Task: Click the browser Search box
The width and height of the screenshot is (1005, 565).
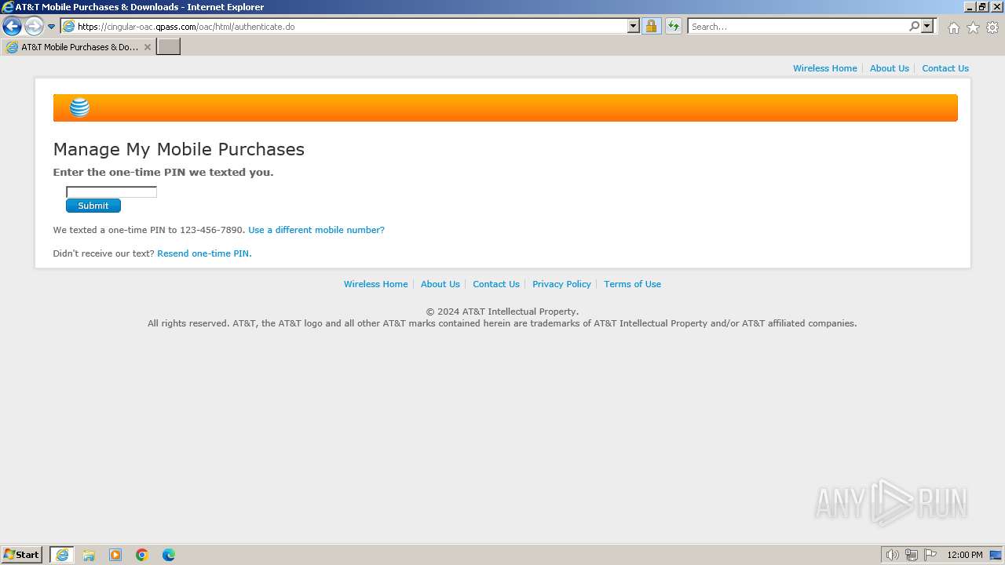Action: (797, 26)
